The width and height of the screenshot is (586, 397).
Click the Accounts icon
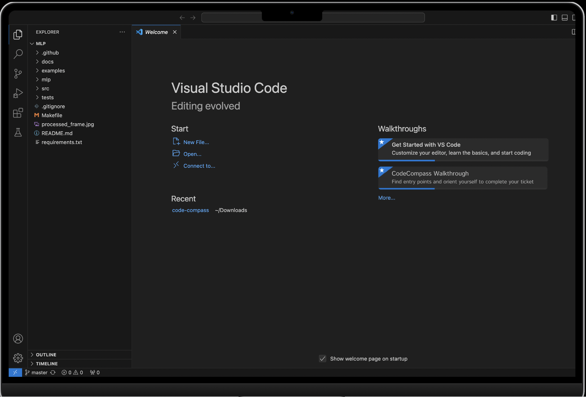point(18,338)
